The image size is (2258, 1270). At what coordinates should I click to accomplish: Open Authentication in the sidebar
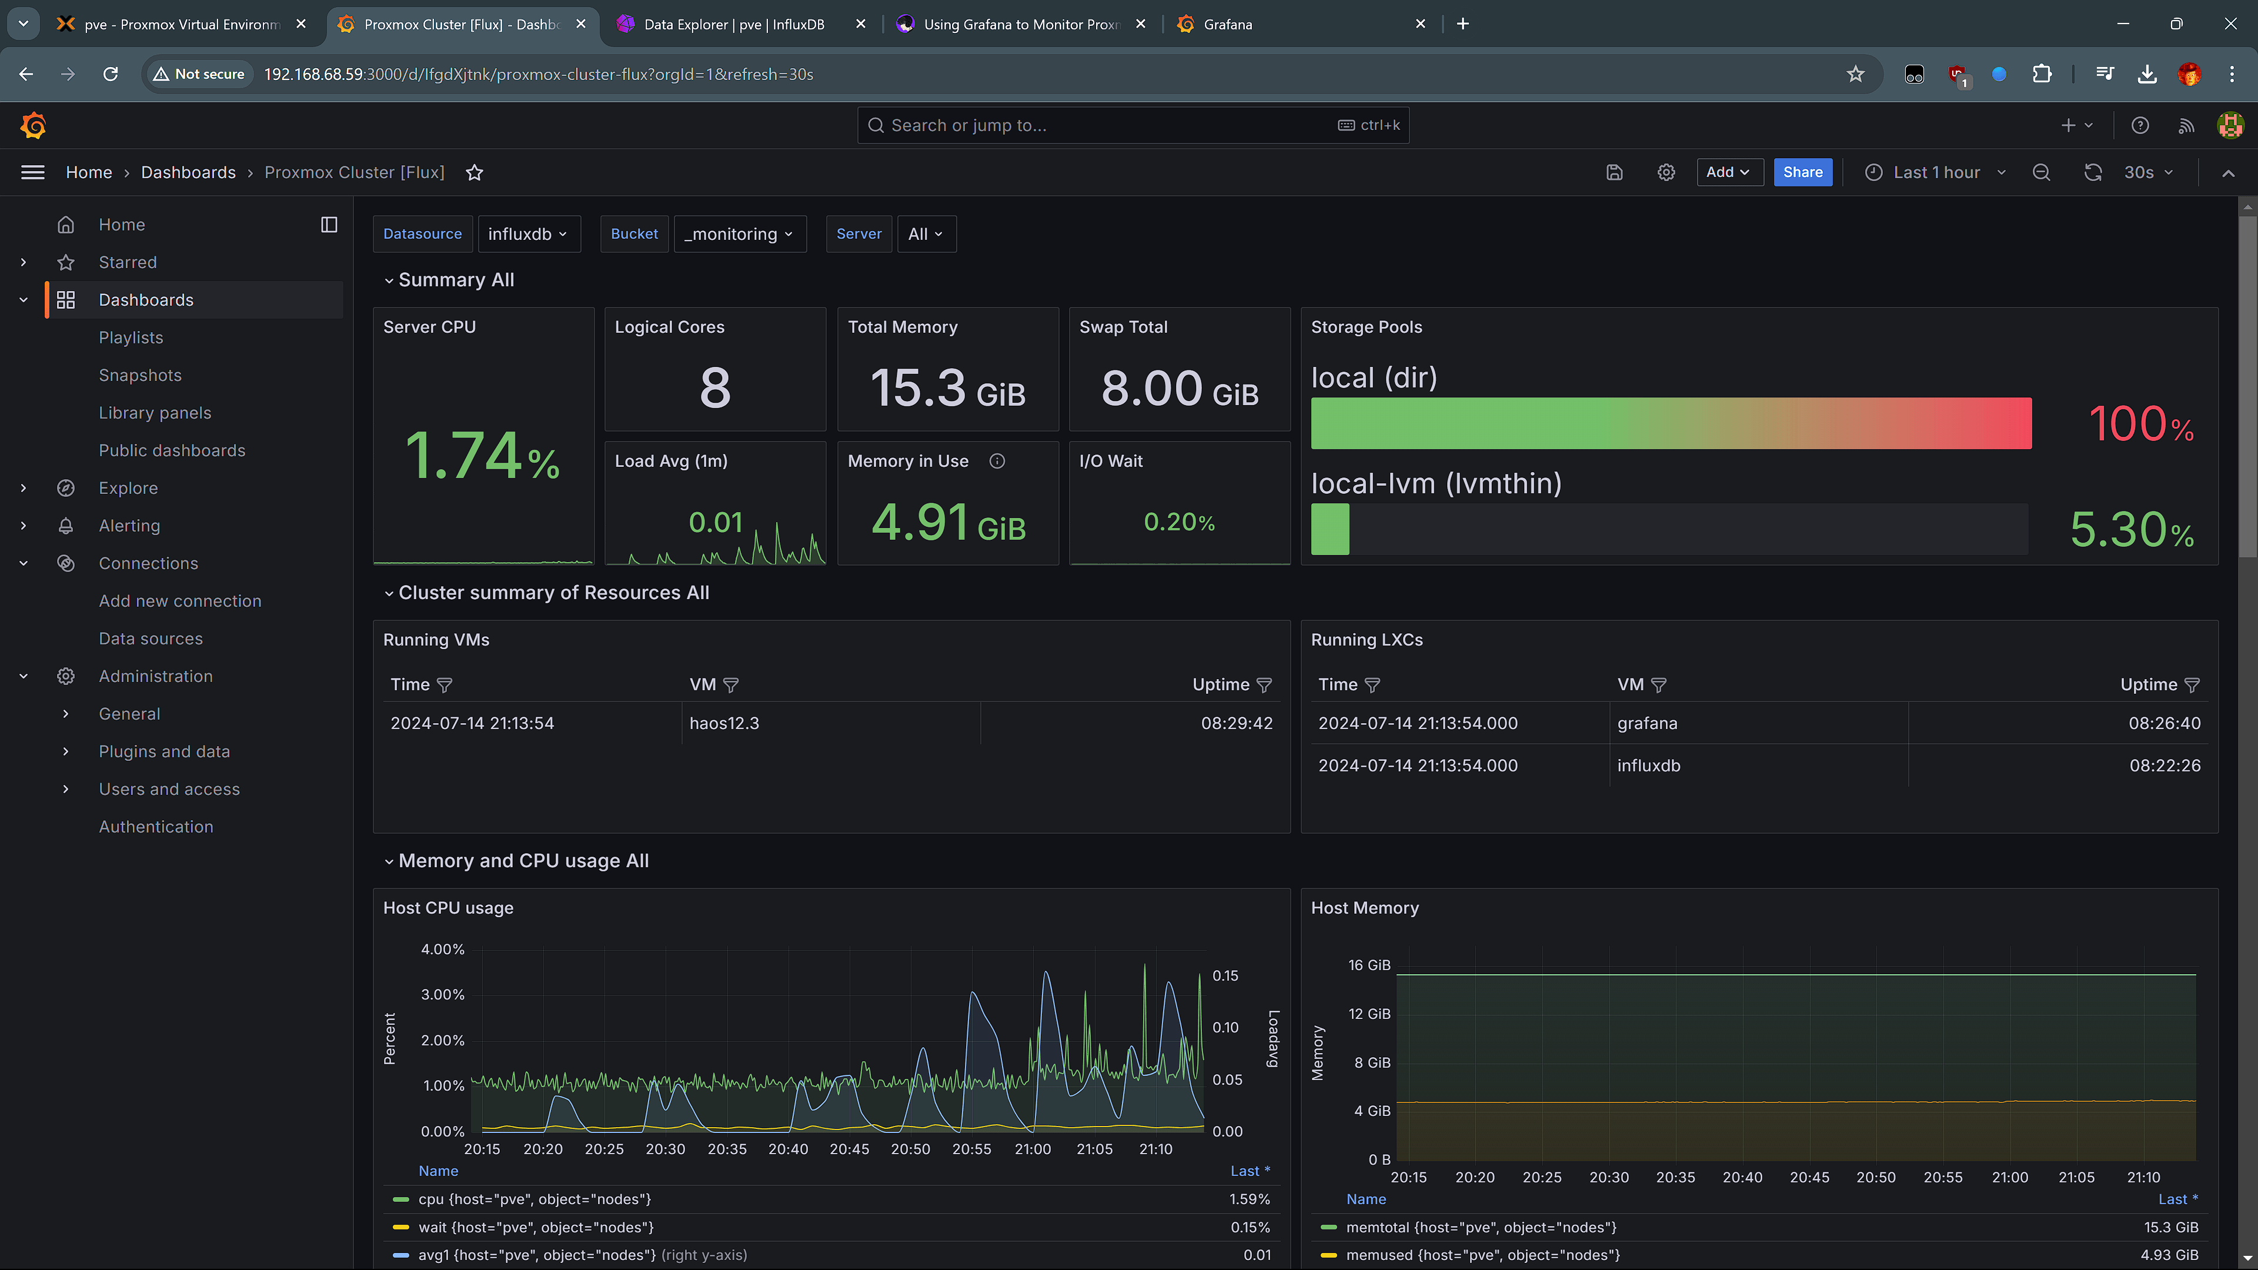156,827
